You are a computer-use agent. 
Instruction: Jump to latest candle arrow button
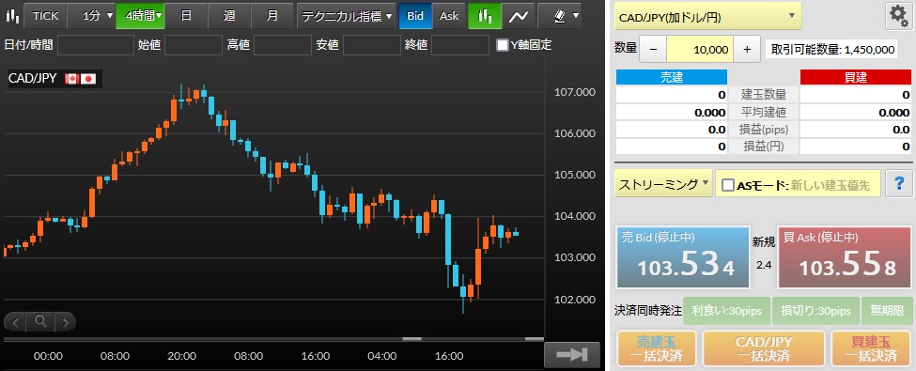pos(572,354)
